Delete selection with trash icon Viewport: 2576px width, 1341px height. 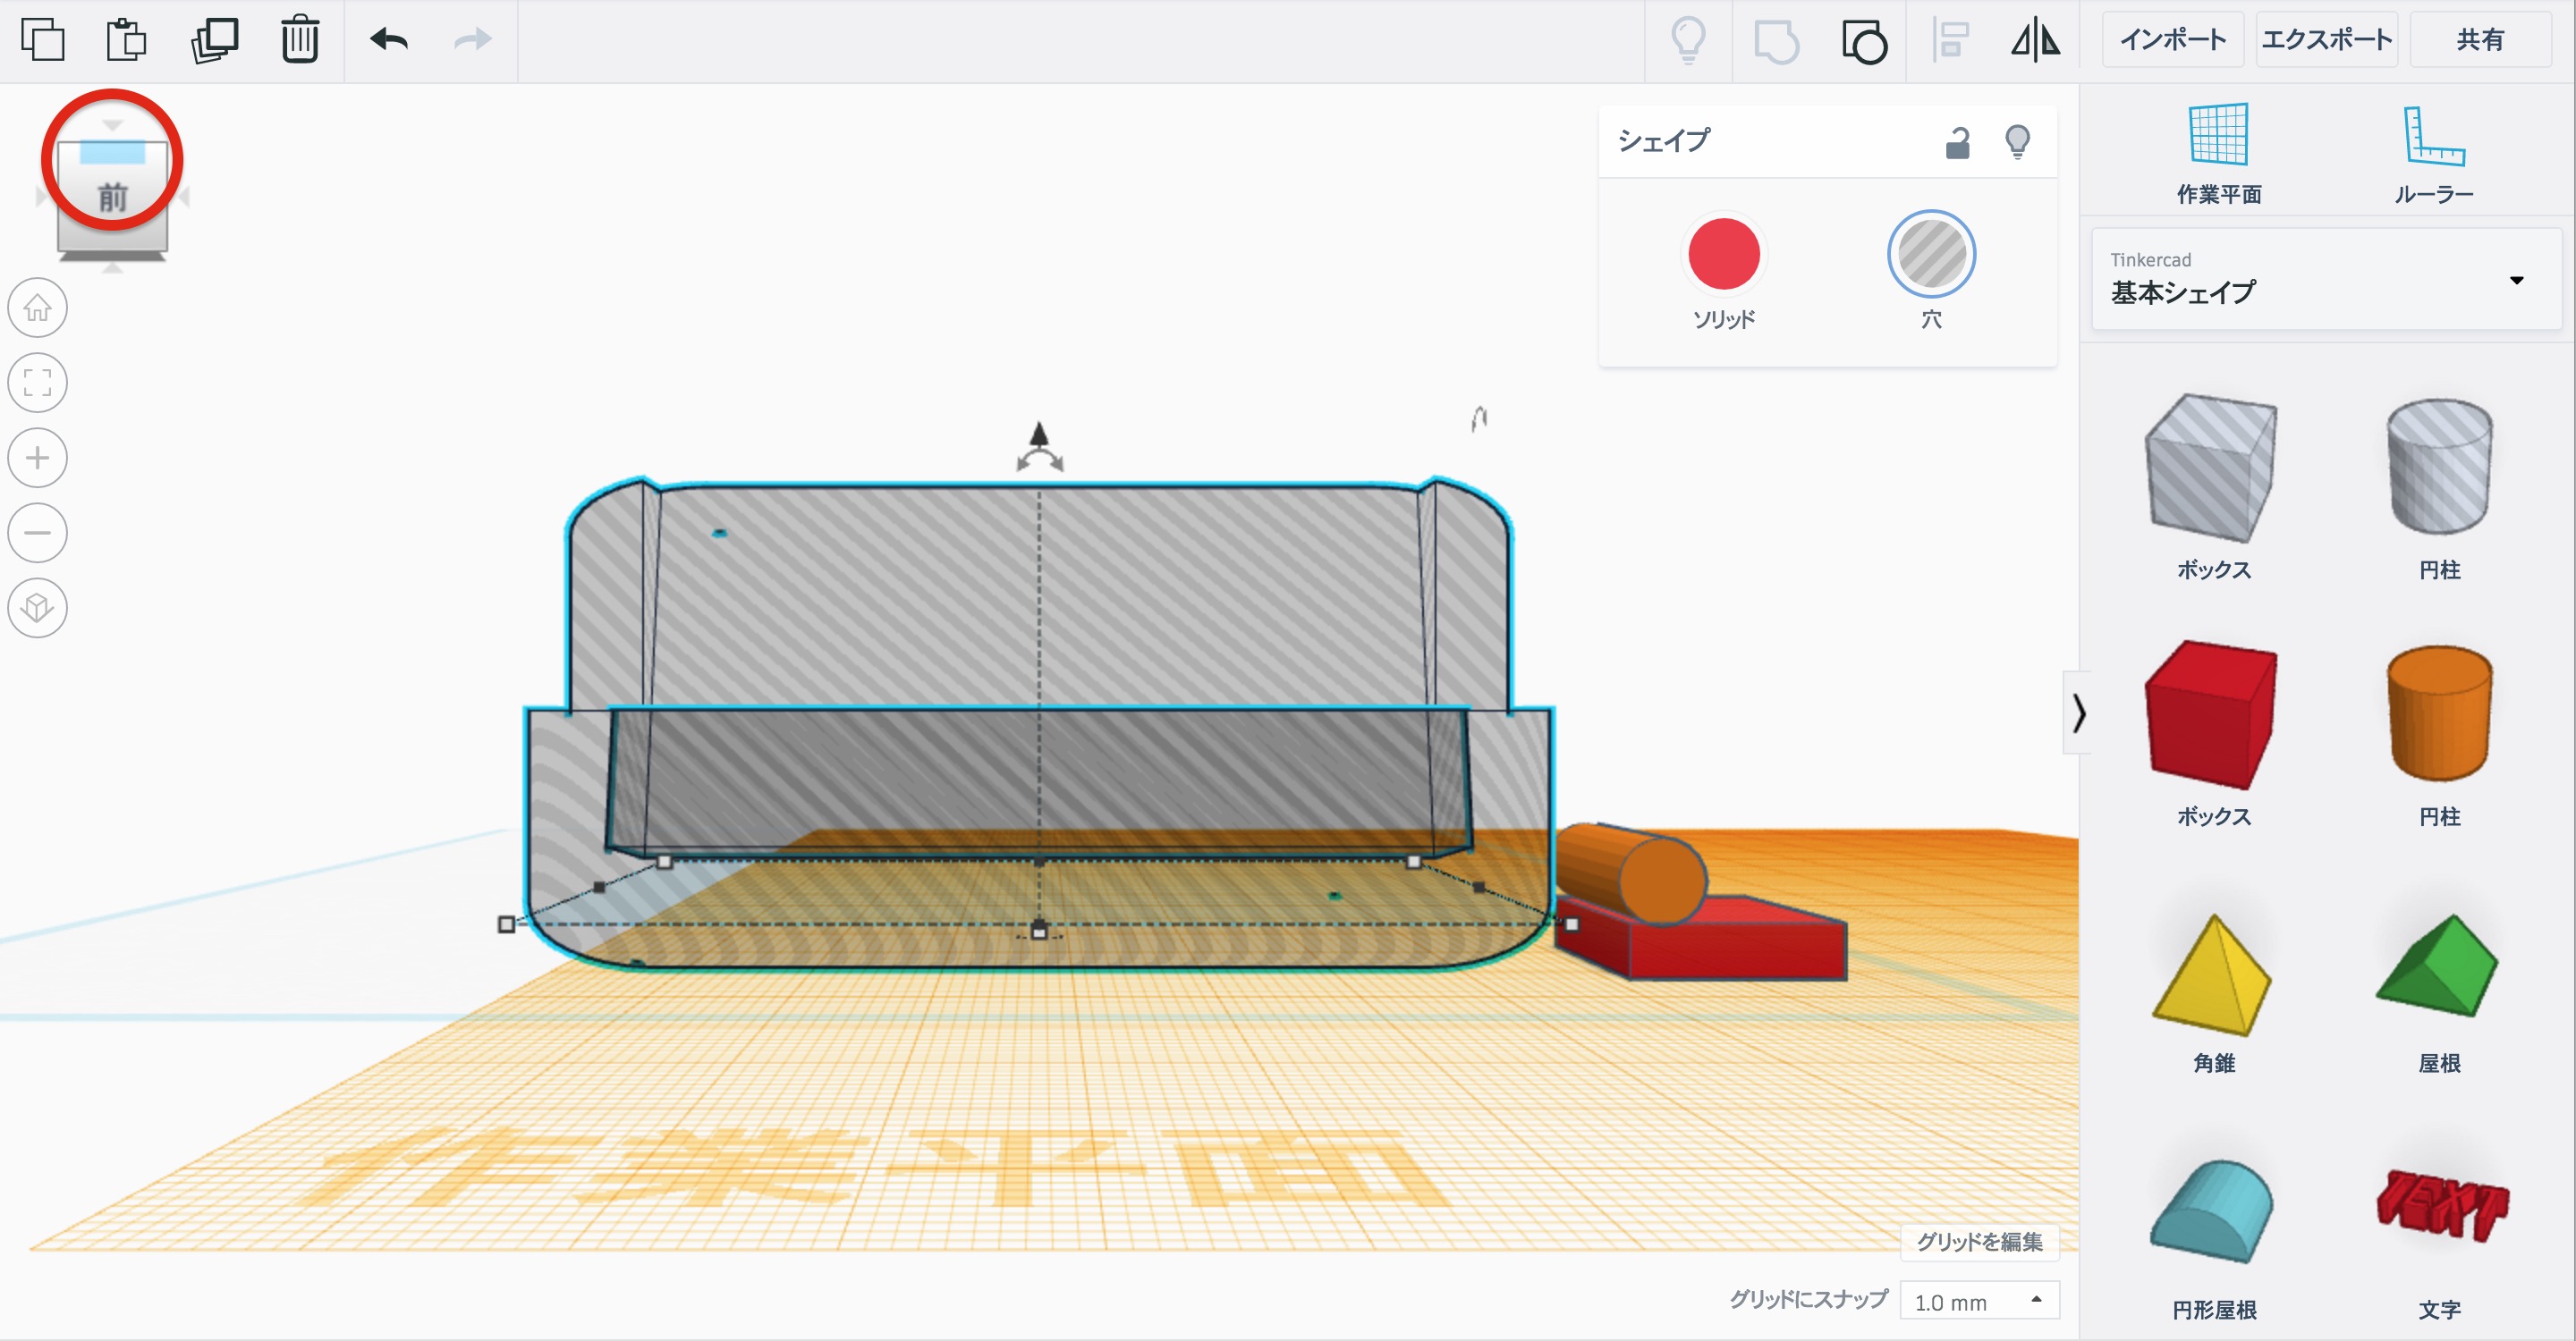coord(299,40)
